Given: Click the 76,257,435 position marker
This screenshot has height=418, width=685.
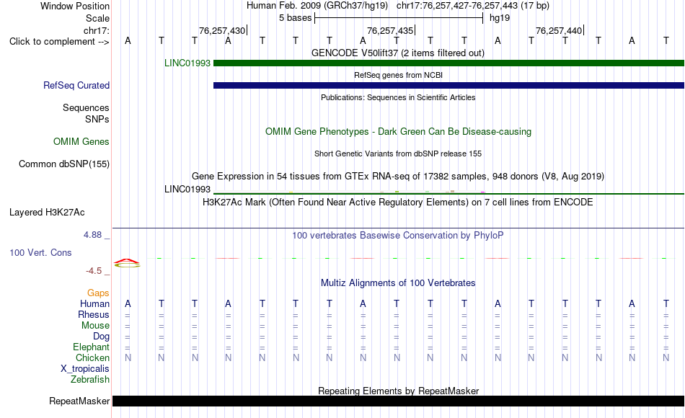Looking at the screenshot, I should point(391,30).
